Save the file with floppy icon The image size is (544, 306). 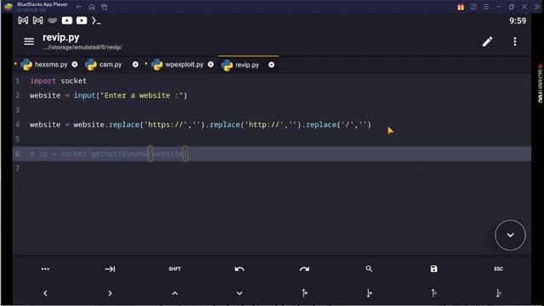pyautogui.click(x=433, y=269)
